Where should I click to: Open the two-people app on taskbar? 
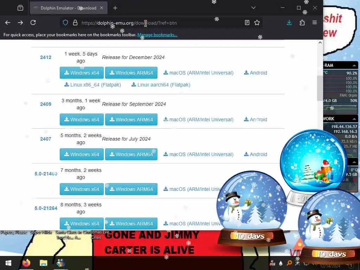coord(61,263)
